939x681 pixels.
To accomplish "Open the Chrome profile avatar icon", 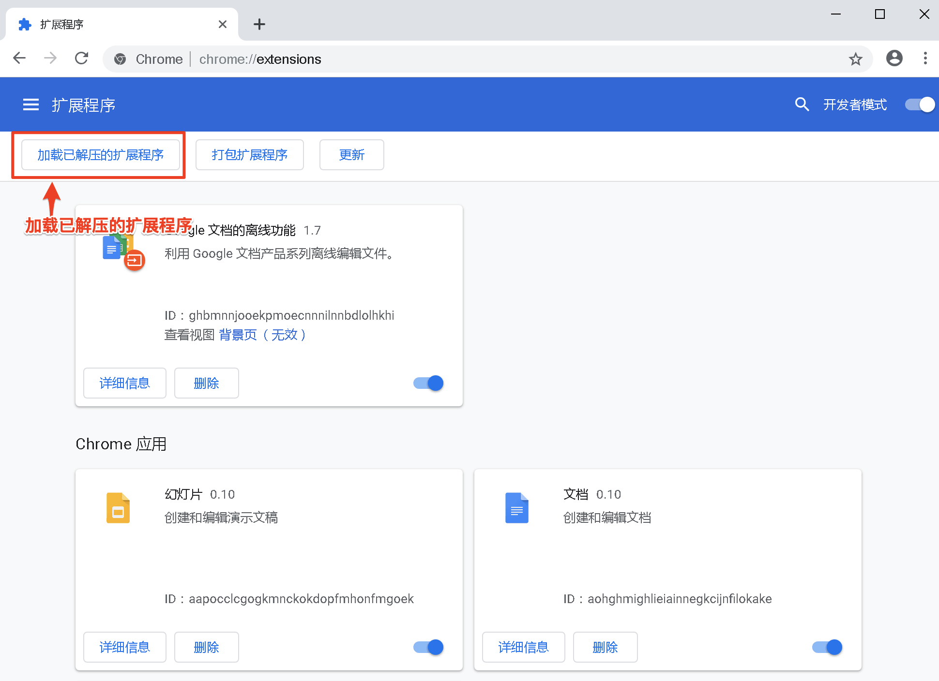I will click(894, 59).
